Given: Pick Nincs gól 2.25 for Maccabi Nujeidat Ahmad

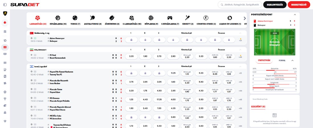Looking at the screenshot, I should [x=187, y=108].
